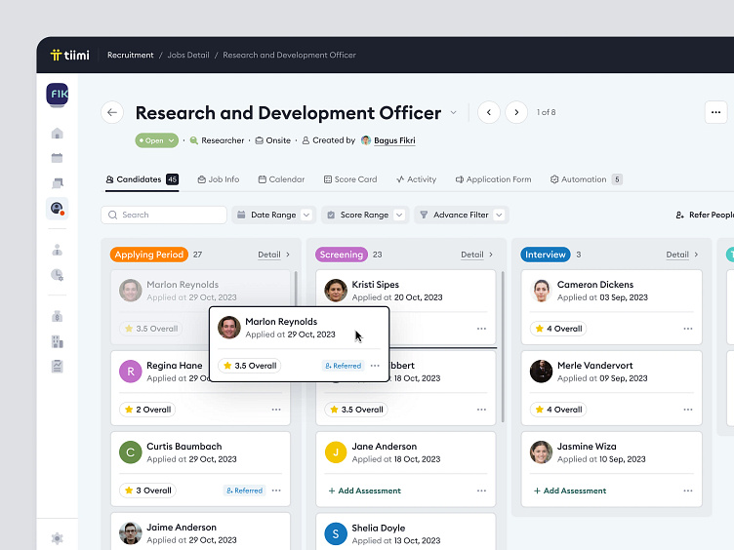
Task: Switch to the Job Info tab
Action: [218, 179]
